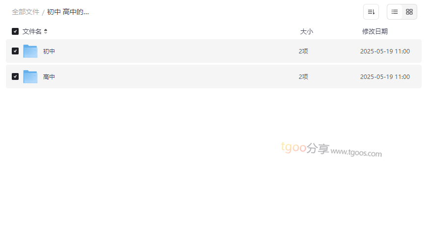Open the sort order options button
Screen dimensions: 429x252
click(x=371, y=12)
